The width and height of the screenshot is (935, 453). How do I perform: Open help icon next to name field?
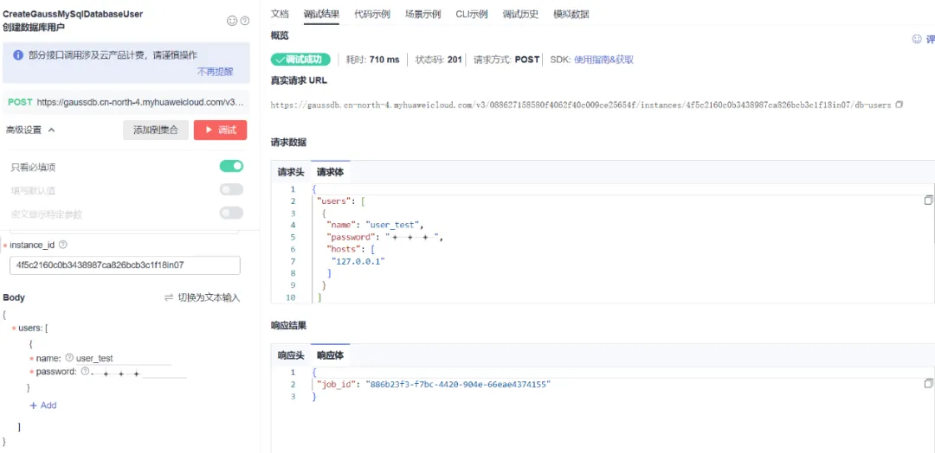pyautogui.click(x=69, y=358)
